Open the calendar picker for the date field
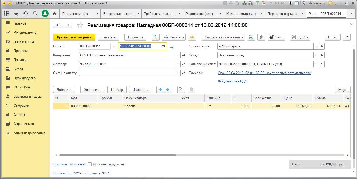 coord(163,46)
